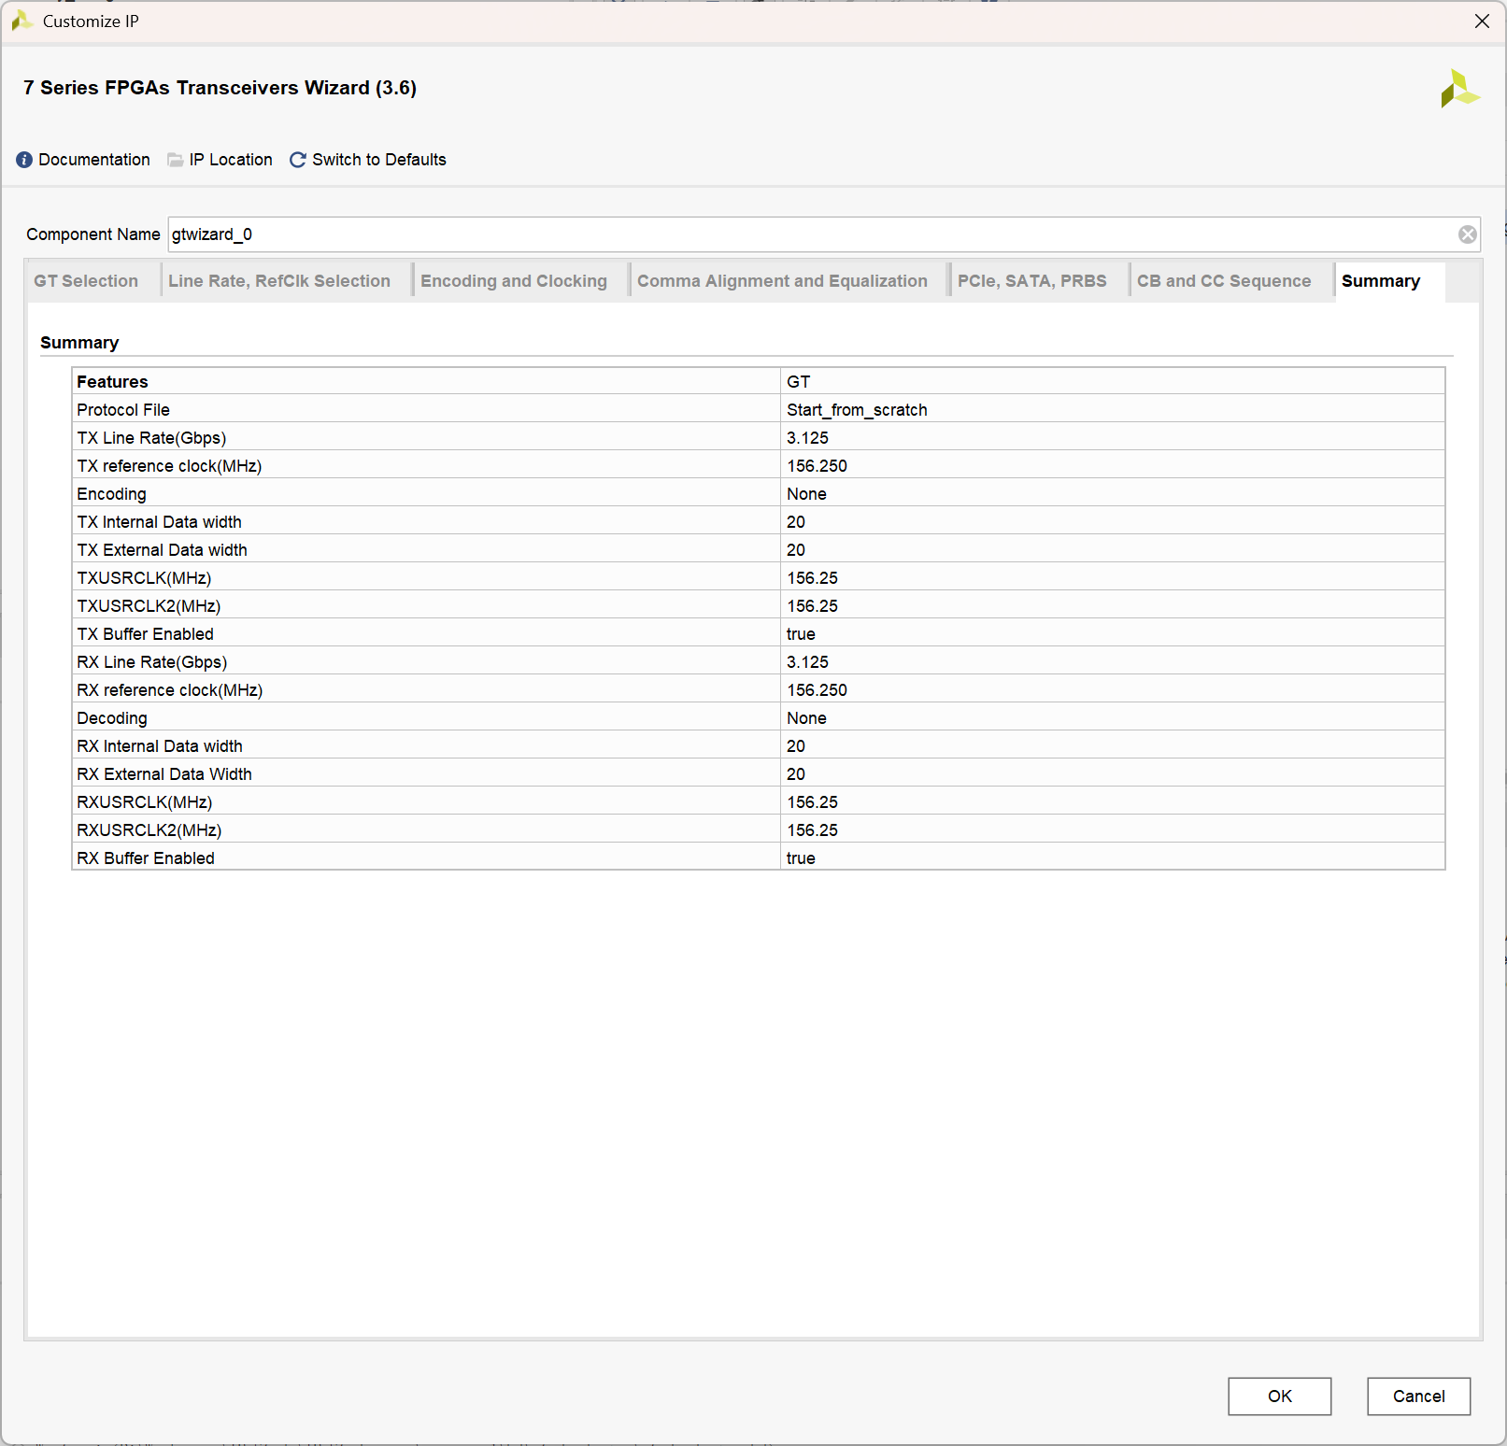Click the Decoding row label

112,717
